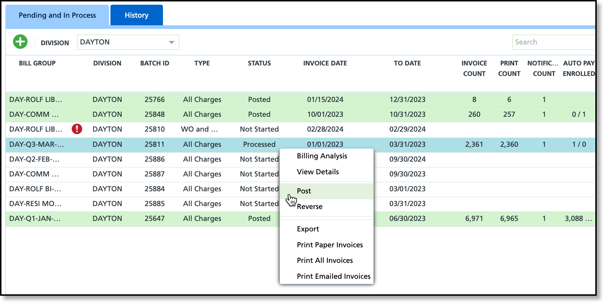Image resolution: width=604 pixels, height=303 pixels.
Task: Select the DAY-Q1-JAN batch 25647 row
Action: tap(301, 218)
